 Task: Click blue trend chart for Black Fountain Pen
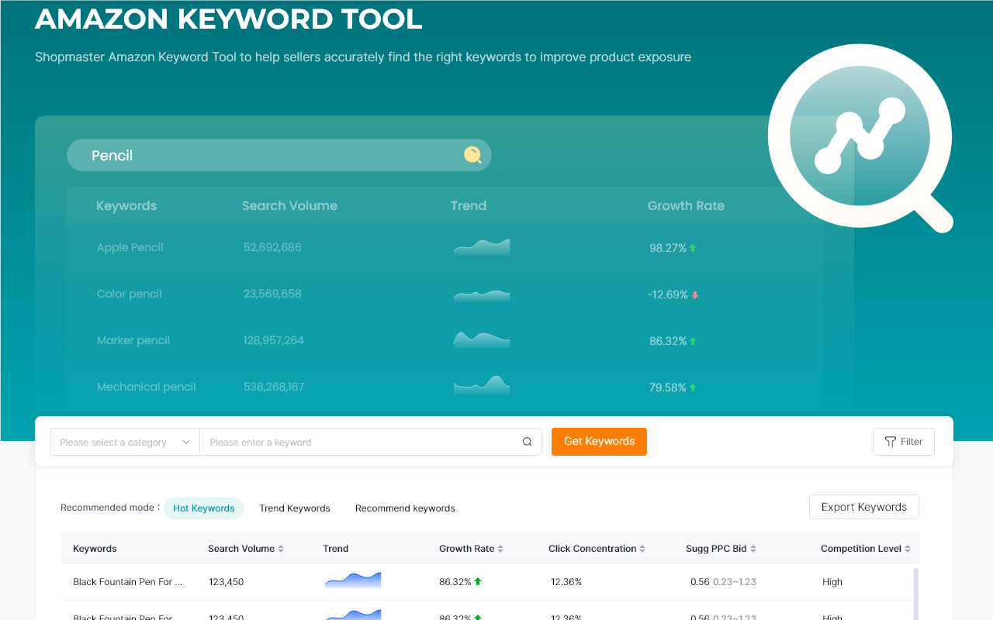click(x=353, y=580)
